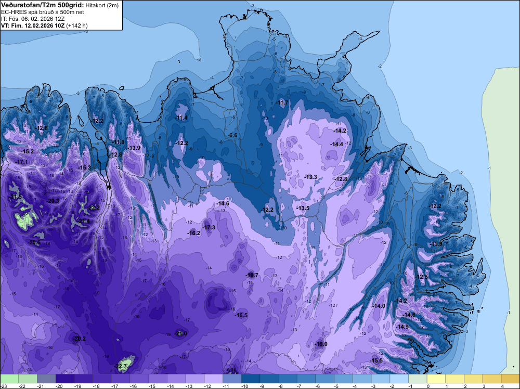Viewport: 520px width, 389px height.
Task: Select the -4 legend color swatch
Action: coord(362,379)
